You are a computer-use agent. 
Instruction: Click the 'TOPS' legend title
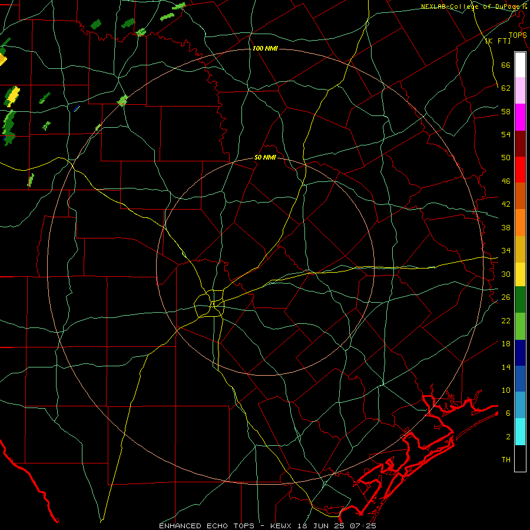(x=518, y=35)
